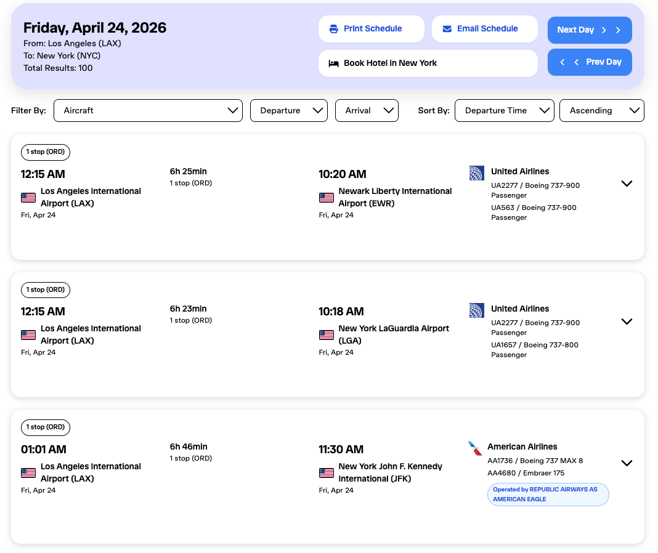Click US flag beside Newark Liberty airport
The height and width of the screenshot is (553, 658).
[327, 198]
